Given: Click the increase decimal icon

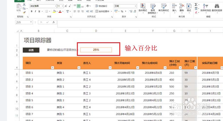Looking at the screenshot, I should coord(131,11).
